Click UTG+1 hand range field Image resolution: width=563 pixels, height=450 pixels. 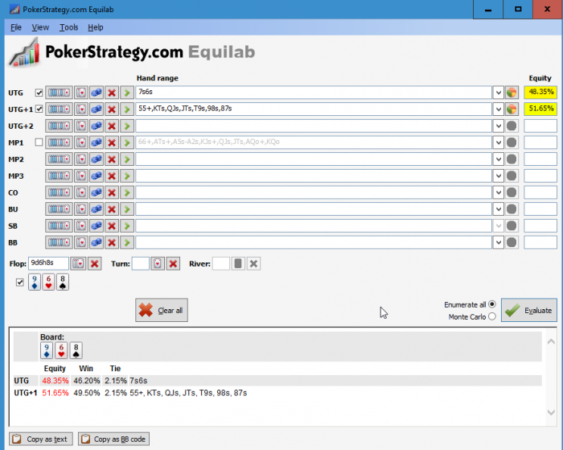pyautogui.click(x=314, y=109)
